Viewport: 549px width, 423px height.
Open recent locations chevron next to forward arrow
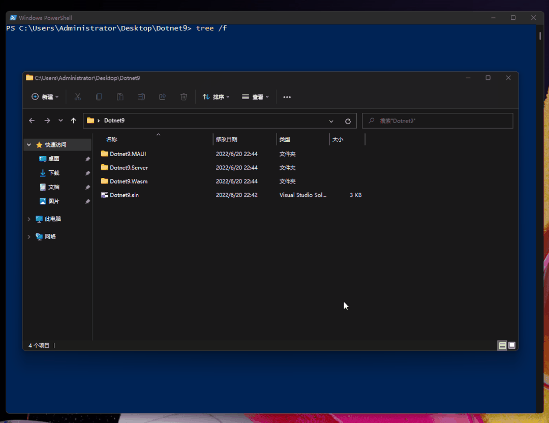[60, 120]
